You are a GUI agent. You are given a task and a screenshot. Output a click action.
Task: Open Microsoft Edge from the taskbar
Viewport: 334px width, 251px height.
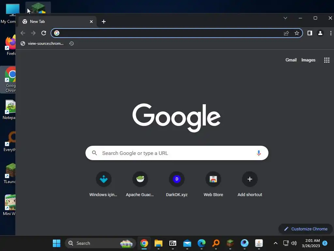pyautogui.click(x=202, y=243)
